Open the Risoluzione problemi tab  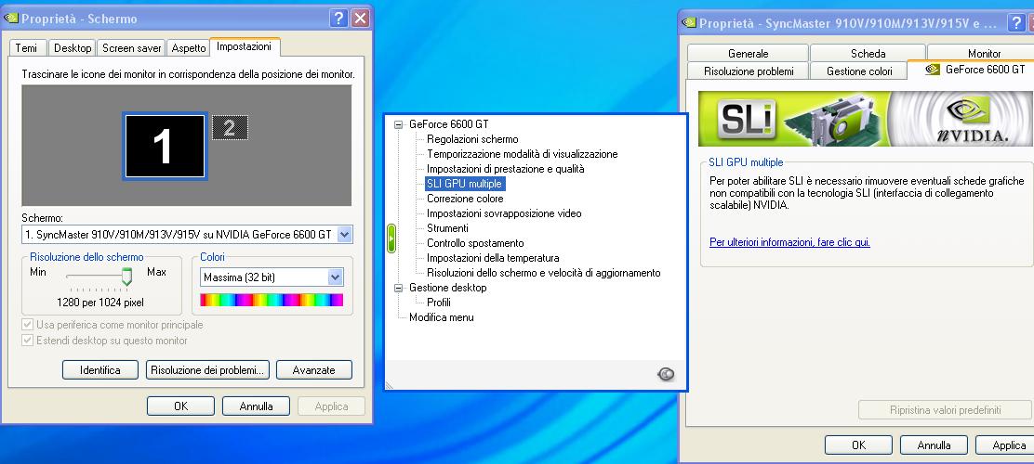[x=749, y=71]
